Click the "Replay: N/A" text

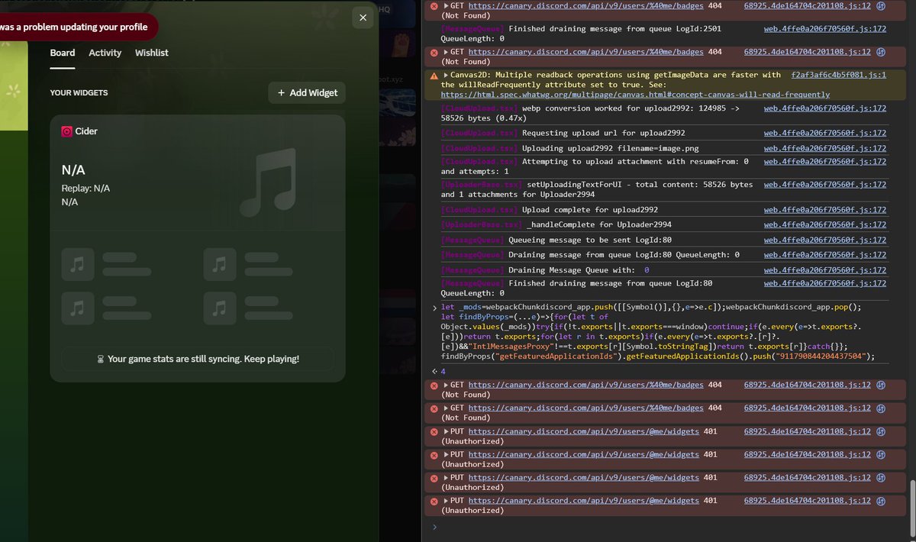[85, 188]
